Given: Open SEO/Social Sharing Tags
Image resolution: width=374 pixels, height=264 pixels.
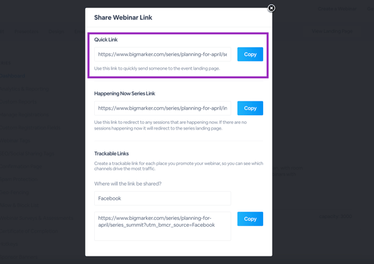Looking at the screenshot, I should point(27,153).
